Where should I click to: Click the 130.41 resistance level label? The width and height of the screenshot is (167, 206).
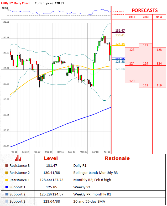coord(120,35)
